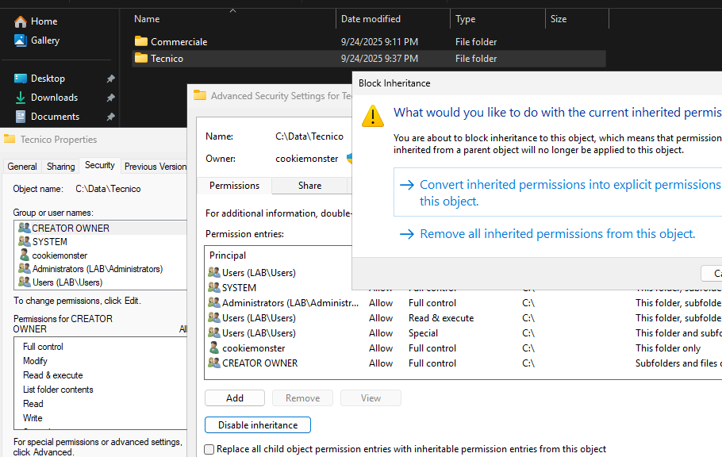Click the Tecnico folder icon
722x457 pixels.
pyautogui.click(x=141, y=59)
